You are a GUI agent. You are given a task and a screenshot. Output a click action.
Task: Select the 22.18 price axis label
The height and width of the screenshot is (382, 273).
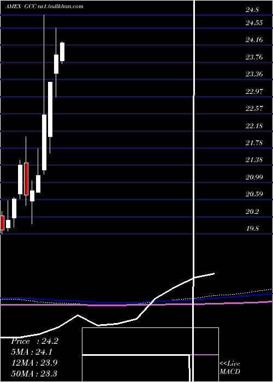tap(254, 126)
